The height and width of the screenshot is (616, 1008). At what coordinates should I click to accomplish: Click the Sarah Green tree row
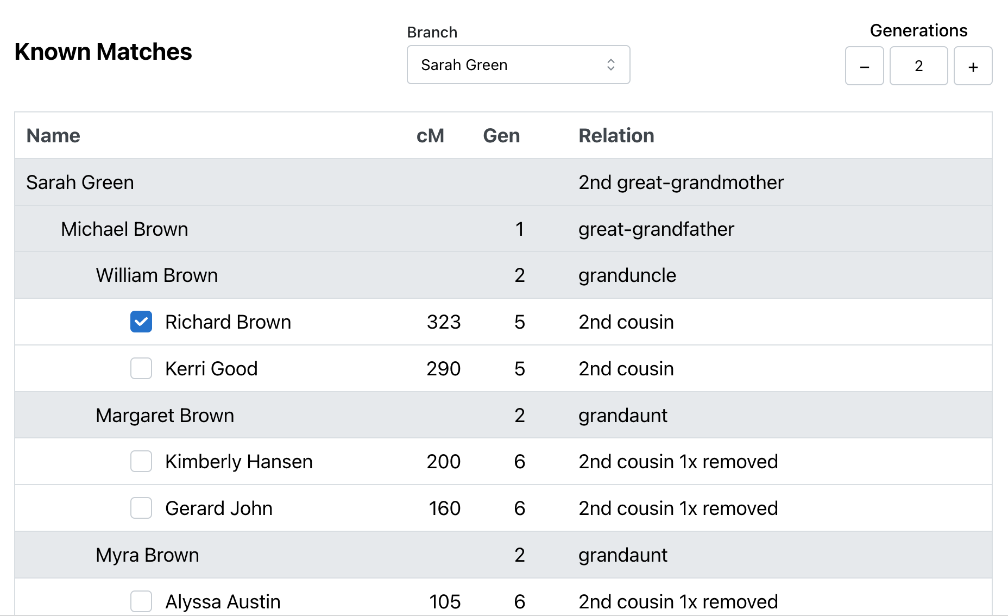[x=80, y=183]
